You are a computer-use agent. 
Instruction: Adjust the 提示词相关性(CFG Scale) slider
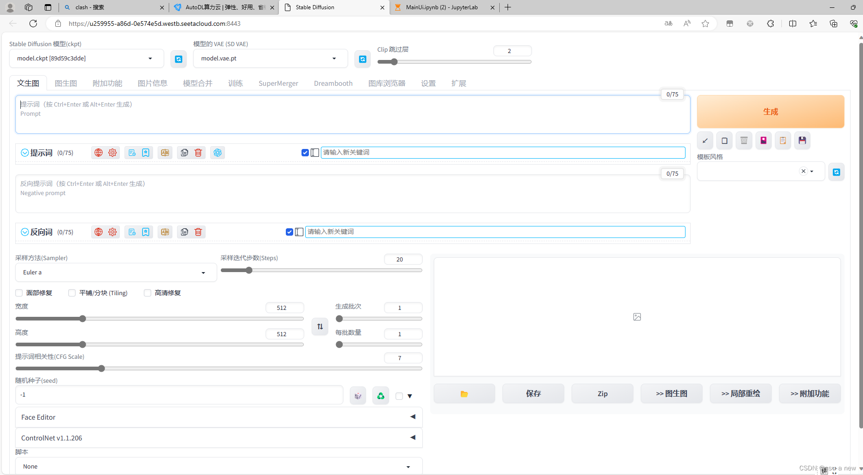[x=219, y=368]
